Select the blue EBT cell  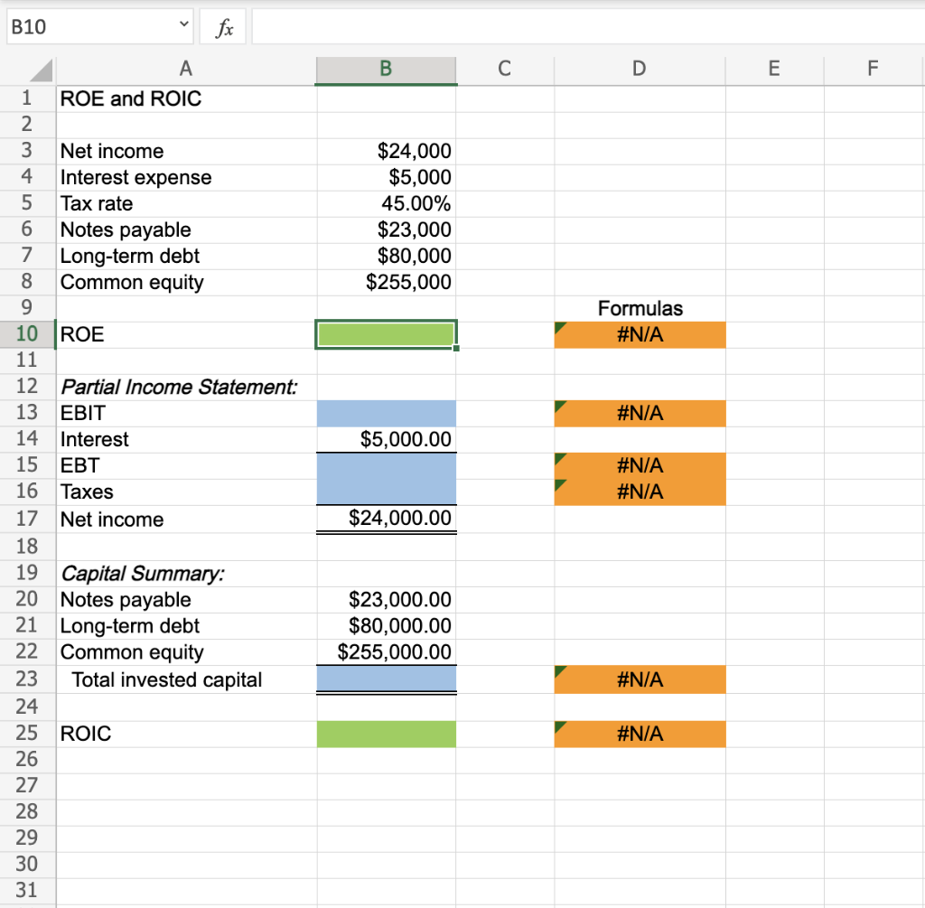386,465
